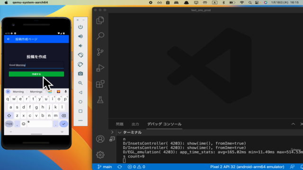Click the emulator zoom magnifier icon
This screenshot has width=303, height=170.
click(80, 83)
